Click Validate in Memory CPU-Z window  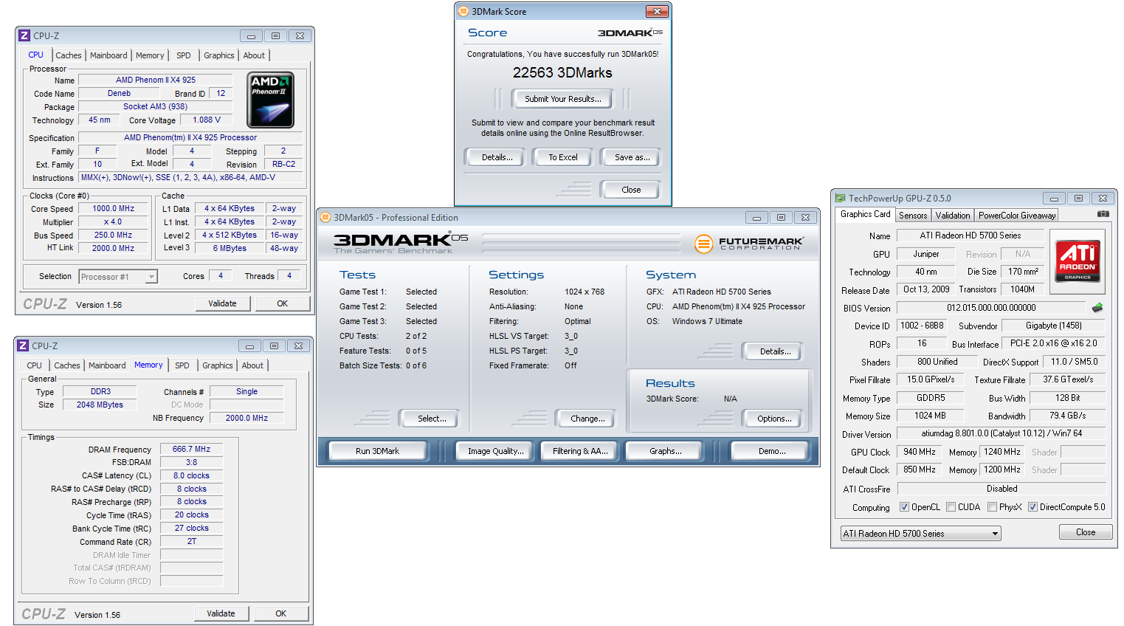[221, 613]
